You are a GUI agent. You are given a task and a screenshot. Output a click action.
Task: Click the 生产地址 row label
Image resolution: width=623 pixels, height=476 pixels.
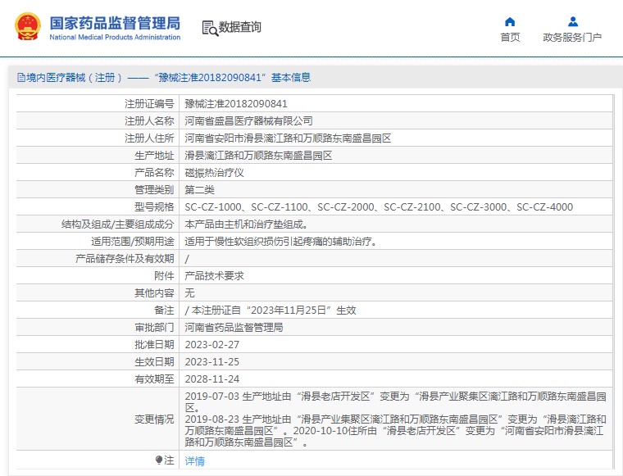click(x=154, y=156)
